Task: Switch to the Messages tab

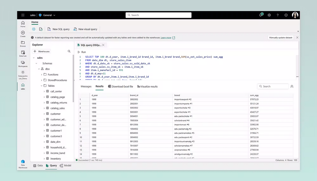Action: pyautogui.click(x=86, y=86)
